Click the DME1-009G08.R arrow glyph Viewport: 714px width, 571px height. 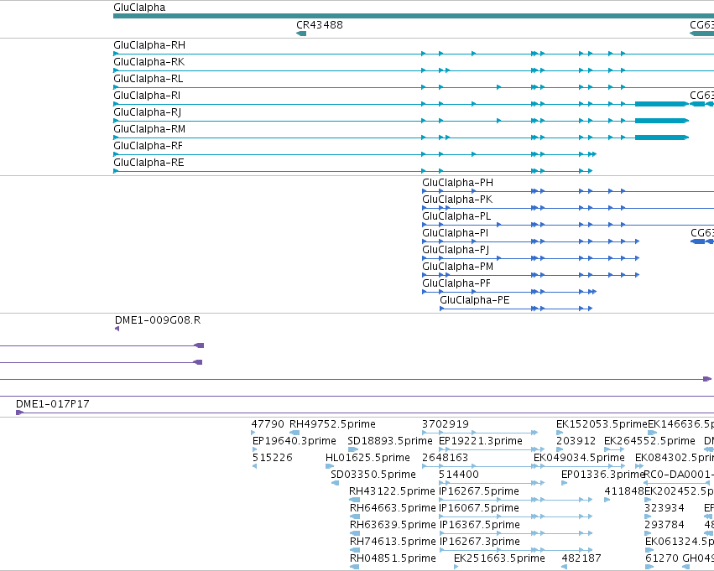[117, 329]
